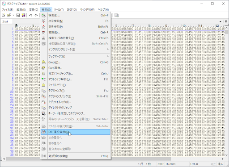Screen dimensions: 229x167
Task: Open the ファイル(F) menu
Action: click(8, 10)
